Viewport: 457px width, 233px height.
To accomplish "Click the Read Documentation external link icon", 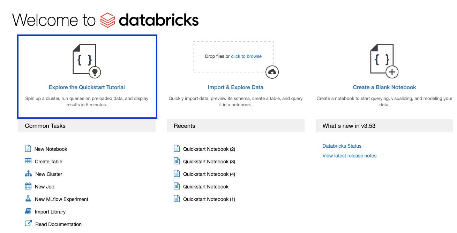I will coord(28,224).
